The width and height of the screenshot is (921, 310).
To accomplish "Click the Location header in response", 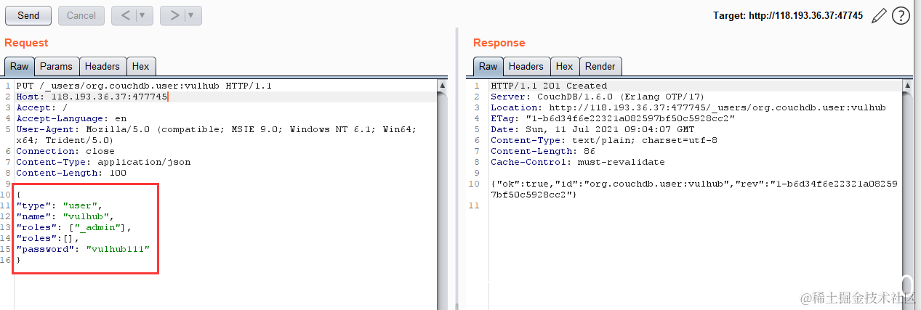I will (x=688, y=107).
